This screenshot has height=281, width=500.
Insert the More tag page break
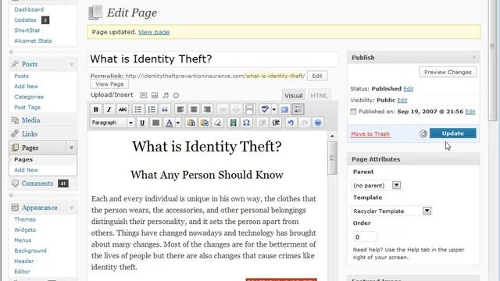(x=249, y=109)
